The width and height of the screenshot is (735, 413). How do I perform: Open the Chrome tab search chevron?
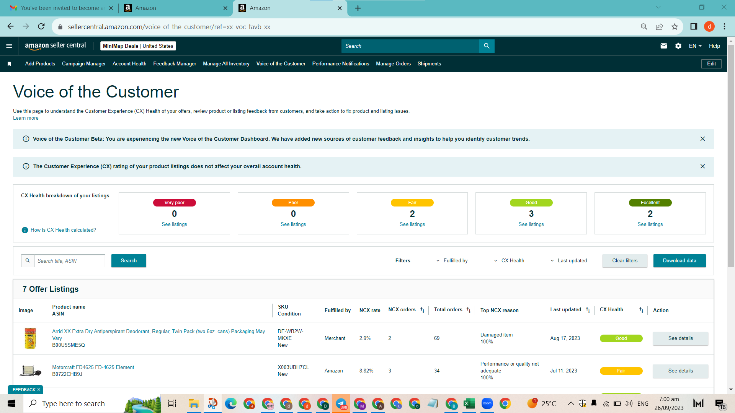coord(658,7)
